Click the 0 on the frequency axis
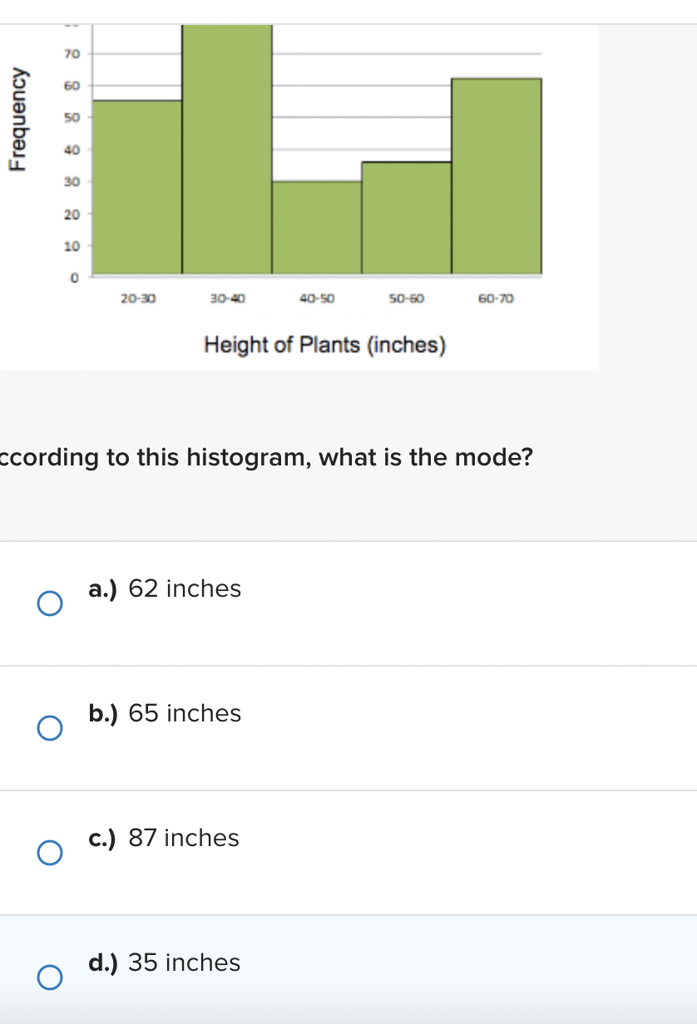The height and width of the screenshot is (1024, 697). coord(74,278)
